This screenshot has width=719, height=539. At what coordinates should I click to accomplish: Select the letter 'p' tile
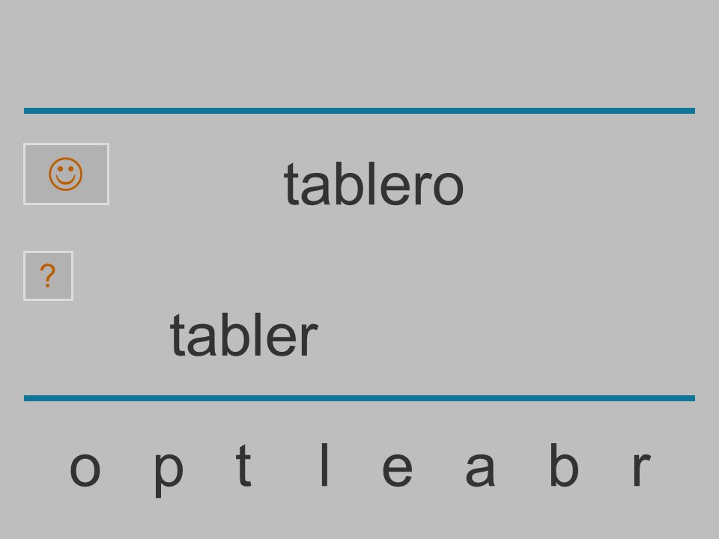pyautogui.click(x=169, y=474)
